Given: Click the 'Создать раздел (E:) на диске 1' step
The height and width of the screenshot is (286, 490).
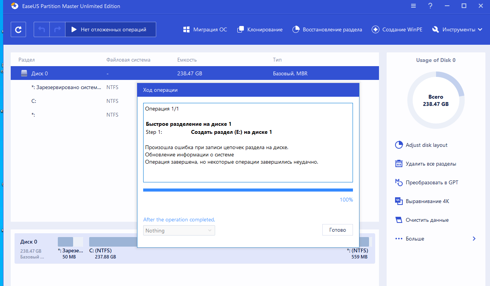Looking at the screenshot, I should 231,132.
